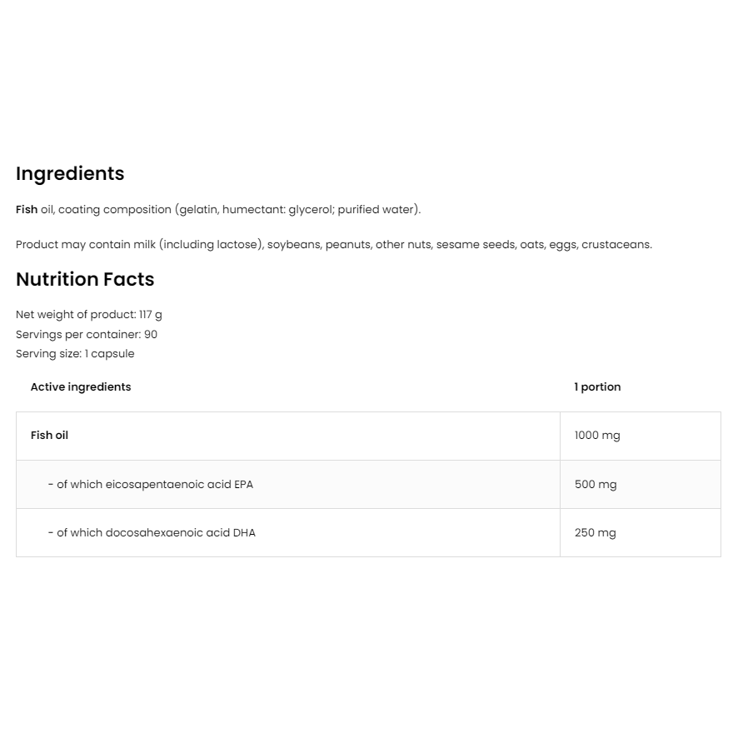The height and width of the screenshot is (738, 738).
Task: Click the 500 mg value cell
Action: pyautogui.click(x=640, y=484)
